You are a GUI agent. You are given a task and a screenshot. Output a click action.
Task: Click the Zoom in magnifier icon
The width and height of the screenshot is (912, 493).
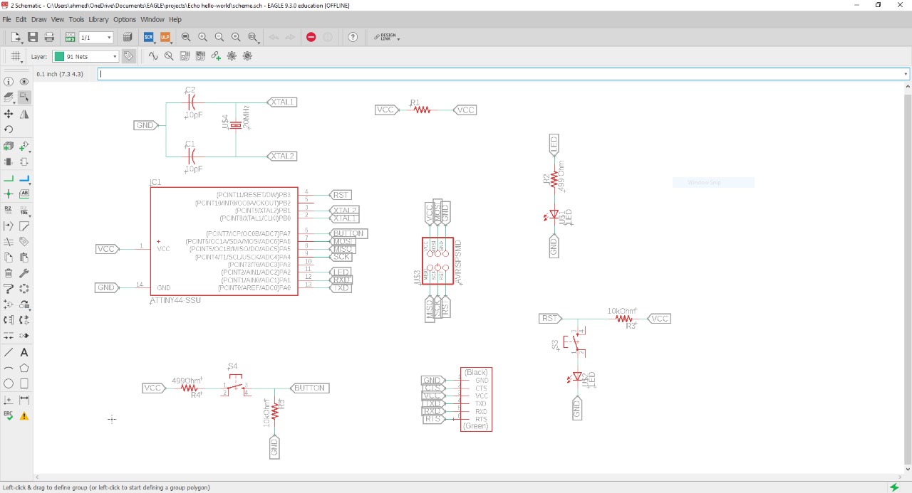click(202, 37)
